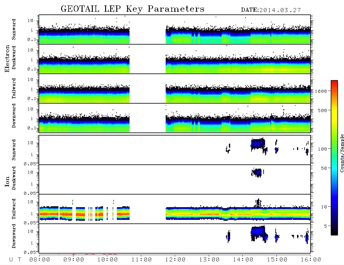Screen dimensions: 344x265
Task: Click the Electron Sunward panel label
Action: point(14,30)
